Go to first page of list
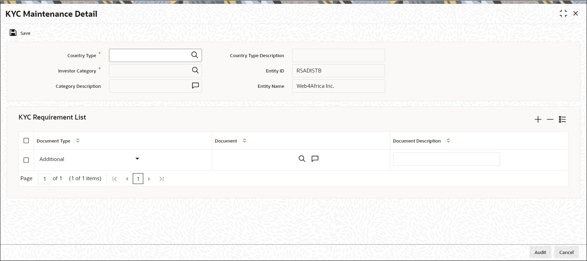This screenshot has height=261, width=587. 114,179
